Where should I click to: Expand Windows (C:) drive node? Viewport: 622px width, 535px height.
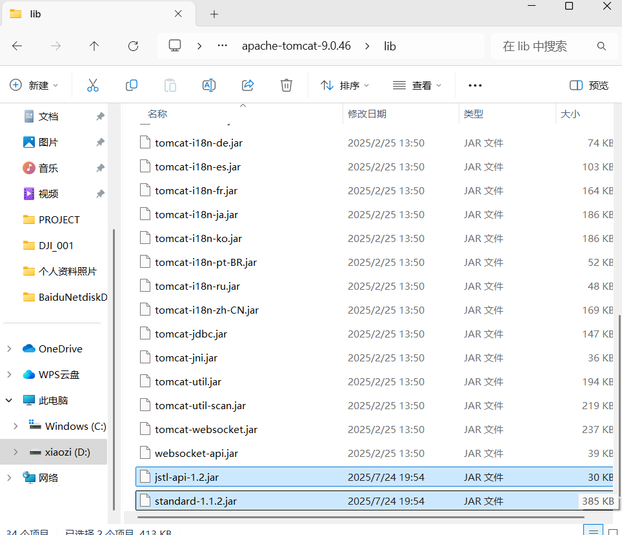[x=15, y=426]
